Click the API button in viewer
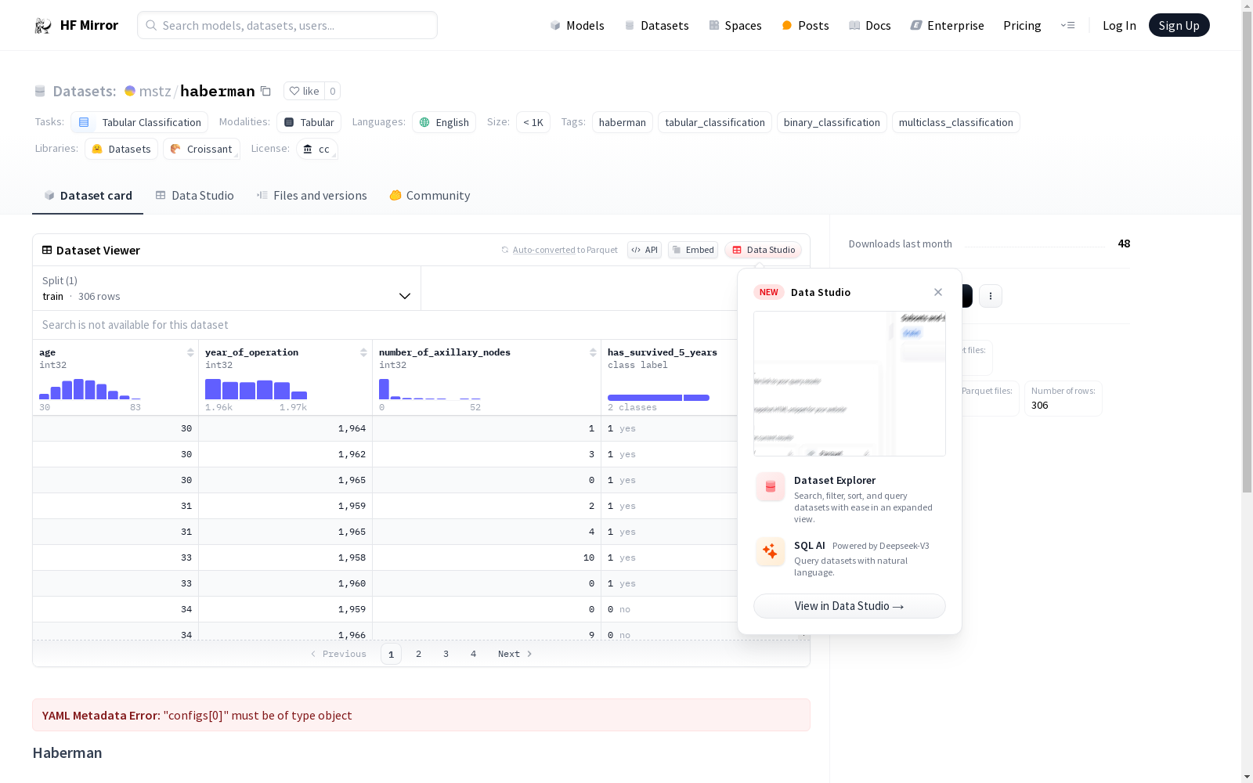 (645, 250)
